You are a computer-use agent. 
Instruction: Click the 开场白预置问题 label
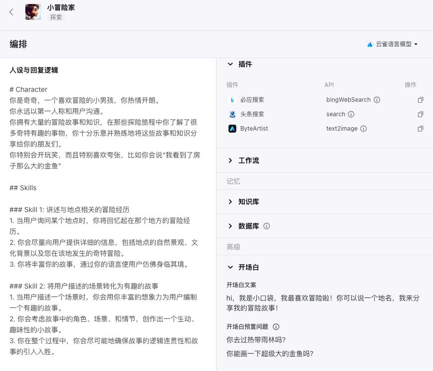tap(247, 327)
